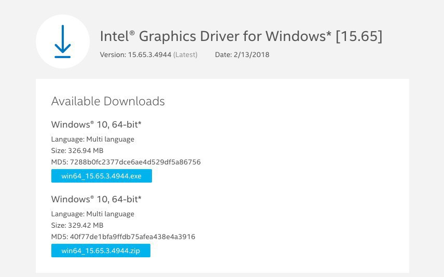Download the win64_15.65.3.4944.zip file

pyautogui.click(x=101, y=251)
